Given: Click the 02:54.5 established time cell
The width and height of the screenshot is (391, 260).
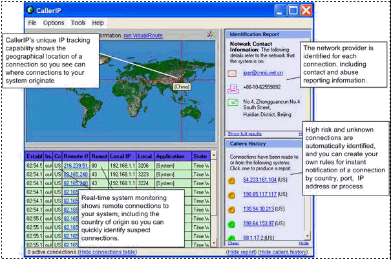Looking at the screenshot, I should (34, 166).
